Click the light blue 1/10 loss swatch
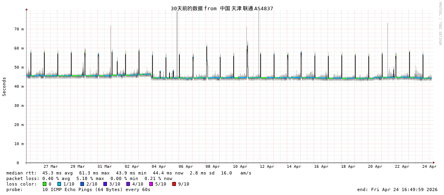444x195 pixels. click(x=59, y=184)
